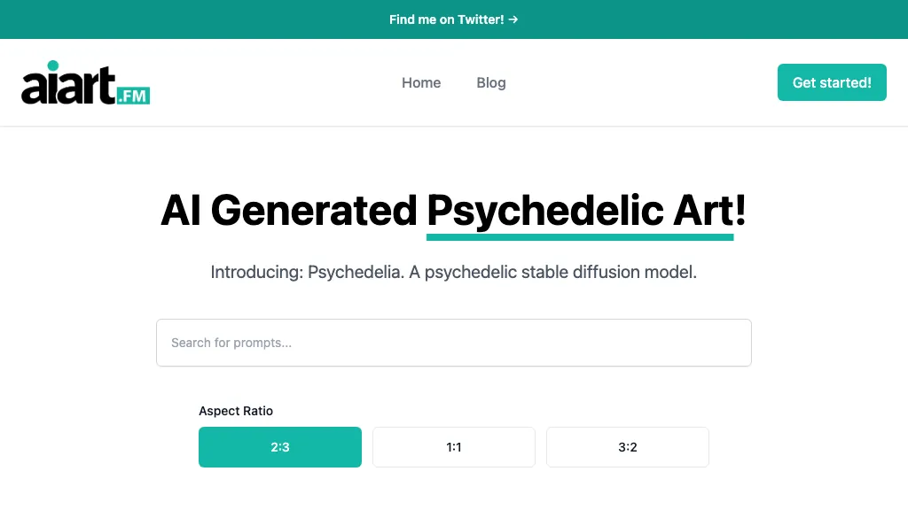The image size is (908, 510).
Task: Click the "Aspect Ratio" label
Action: [x=236, y=411]
